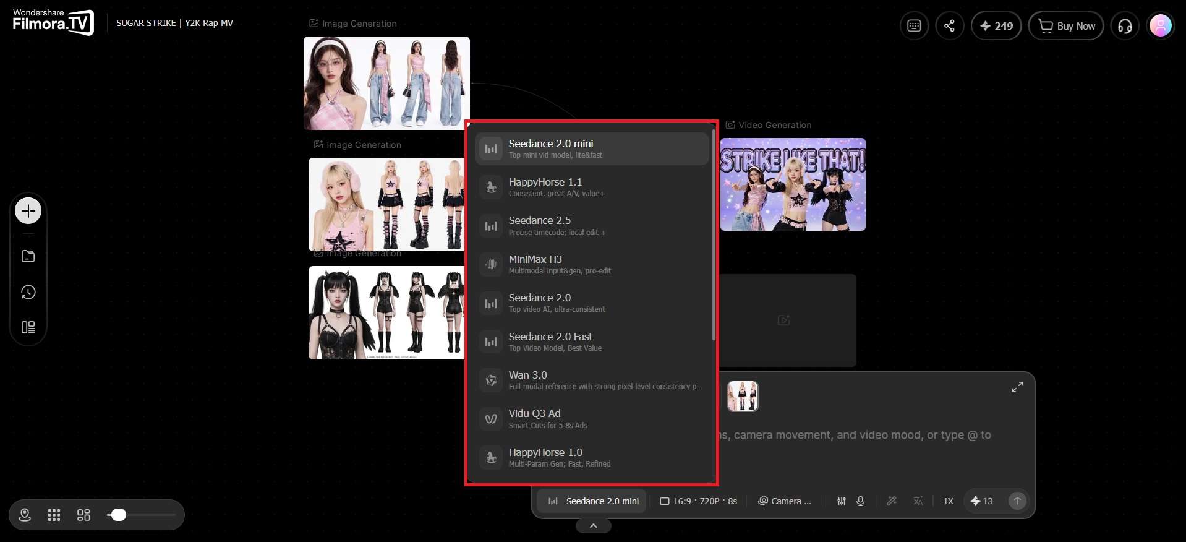Open the layout panel icon in sidebar
The height and width of the screenshot is (542, 1186).
point(28,327)
